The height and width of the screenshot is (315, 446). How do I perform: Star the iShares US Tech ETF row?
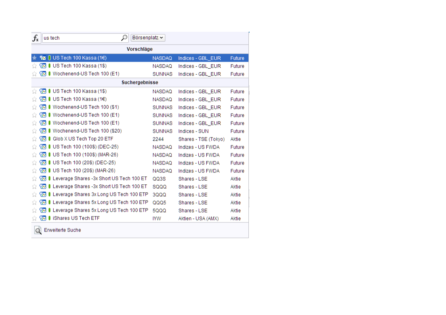pos(35,218)
